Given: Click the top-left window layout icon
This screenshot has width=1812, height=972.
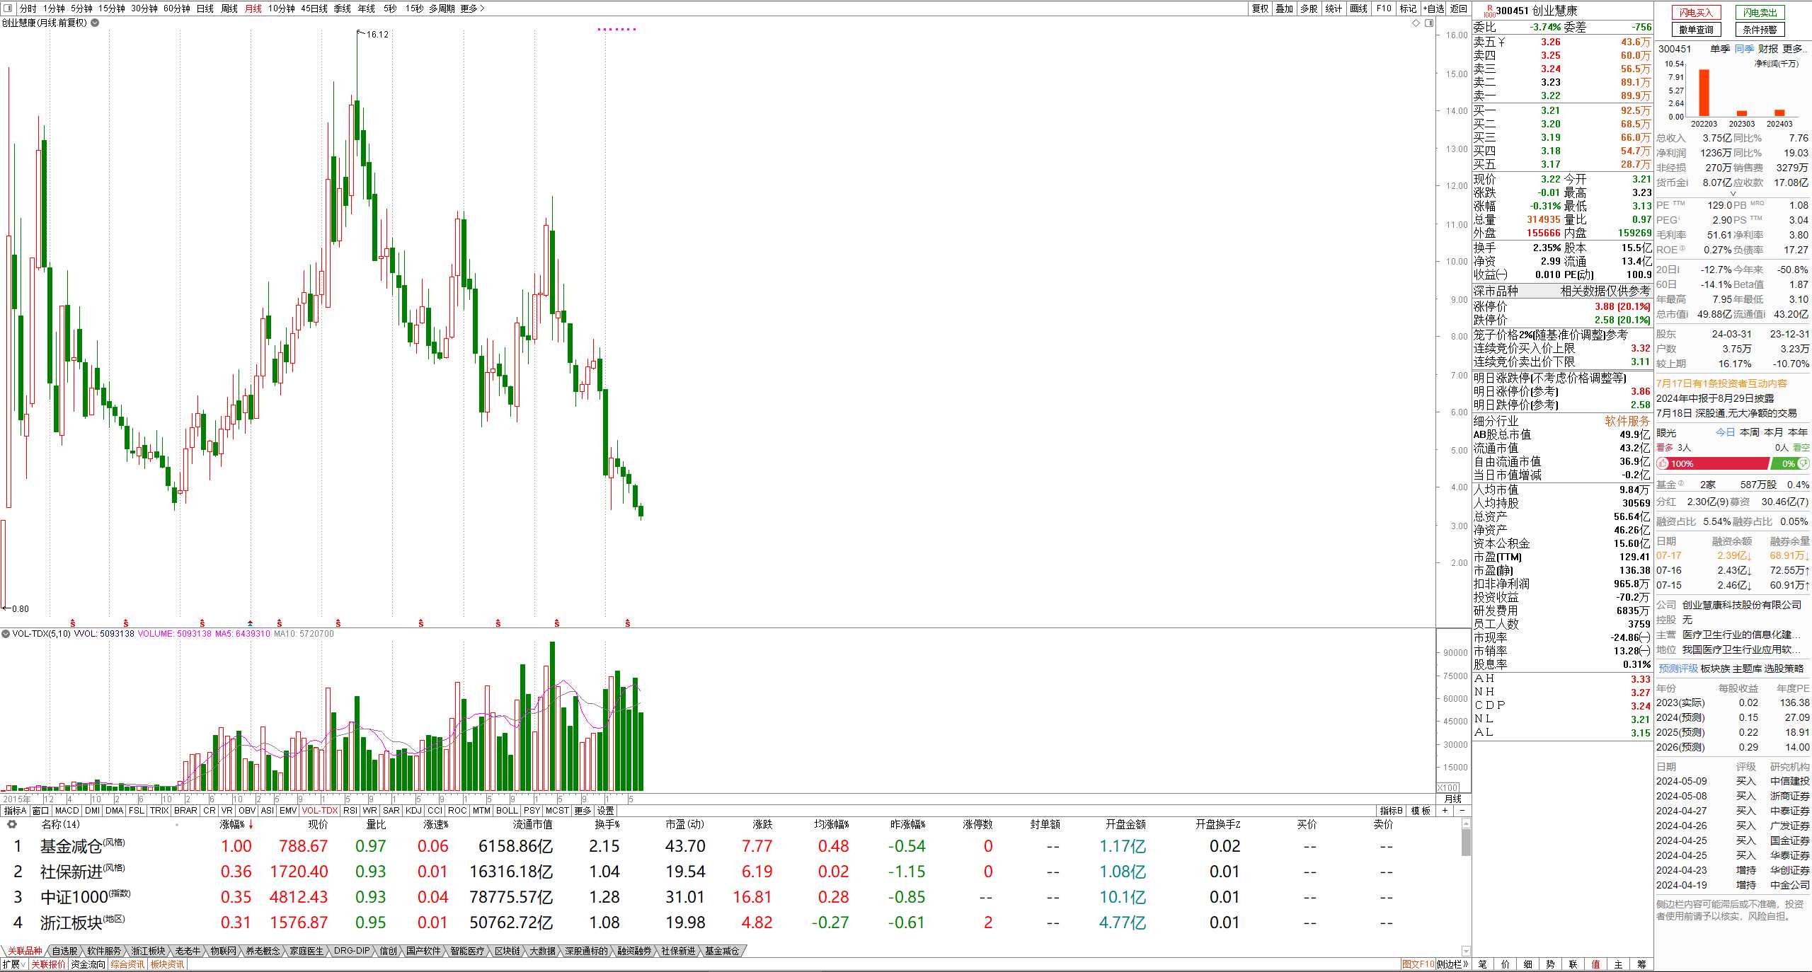Looking at the screenshot, I should coord(8,8).
